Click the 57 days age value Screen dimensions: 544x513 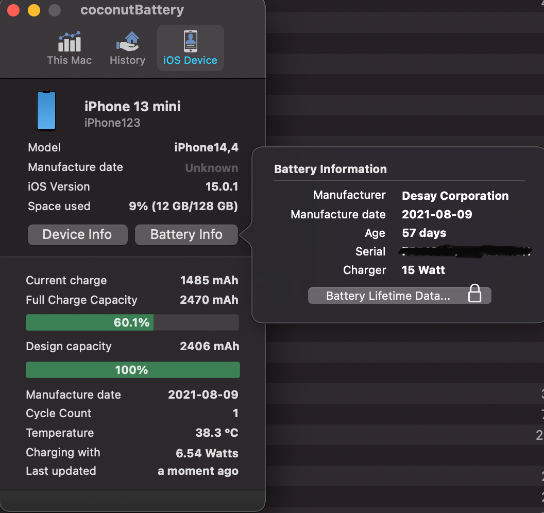point(424,233)
